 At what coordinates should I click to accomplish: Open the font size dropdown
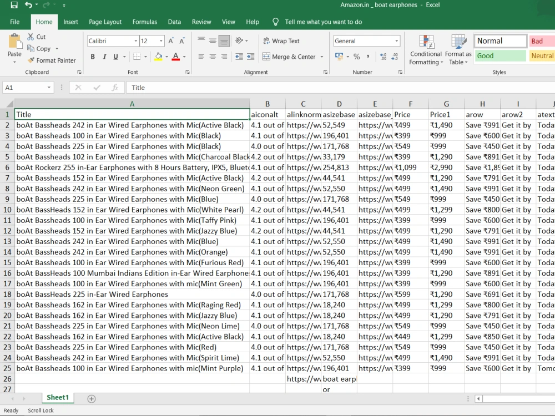coord(161,40)
